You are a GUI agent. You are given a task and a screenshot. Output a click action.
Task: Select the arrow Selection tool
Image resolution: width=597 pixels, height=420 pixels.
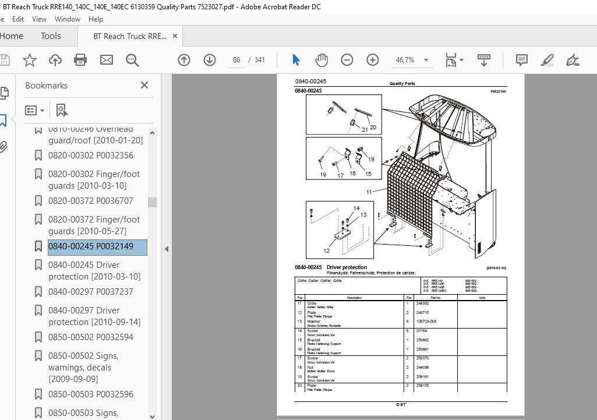(x=296, y=60)
